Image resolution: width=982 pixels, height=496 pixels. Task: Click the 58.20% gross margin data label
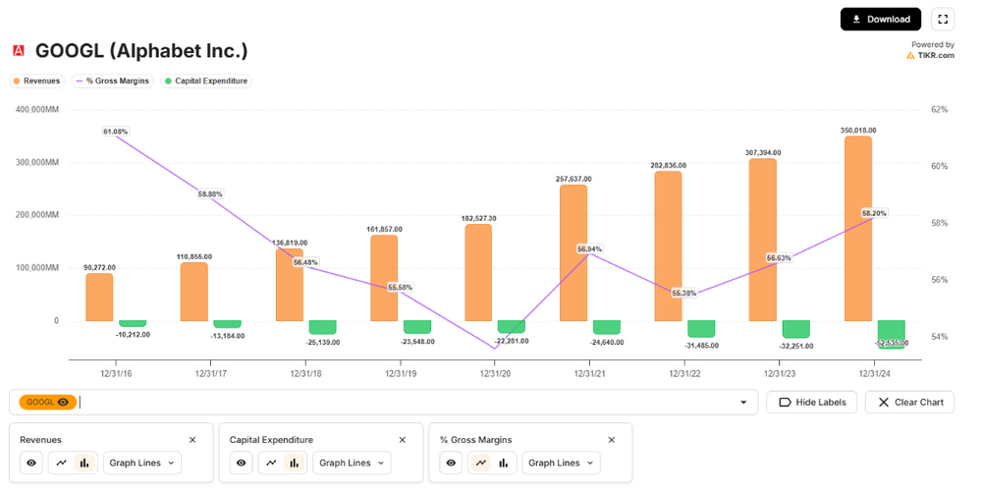[874, 213]
